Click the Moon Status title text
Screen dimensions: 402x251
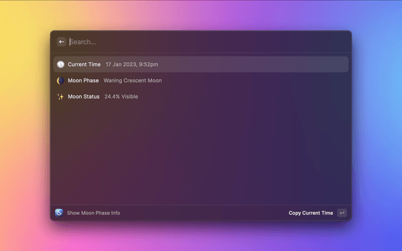pyautogui.click(x=84, y=97)
